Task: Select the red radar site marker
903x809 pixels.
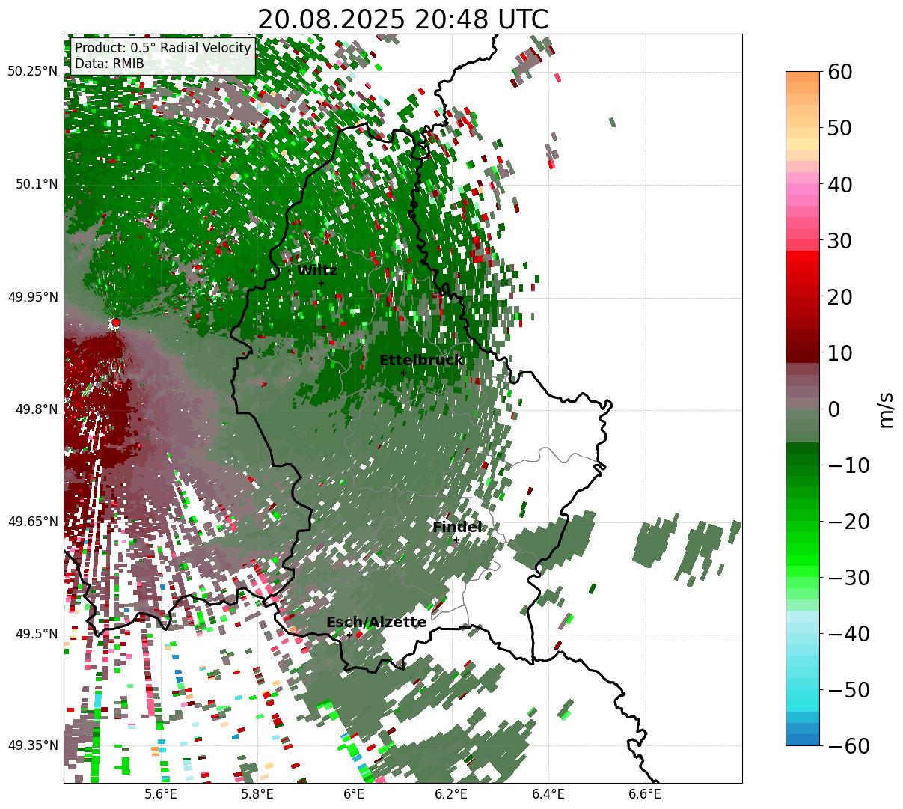Action: [116, 323]
